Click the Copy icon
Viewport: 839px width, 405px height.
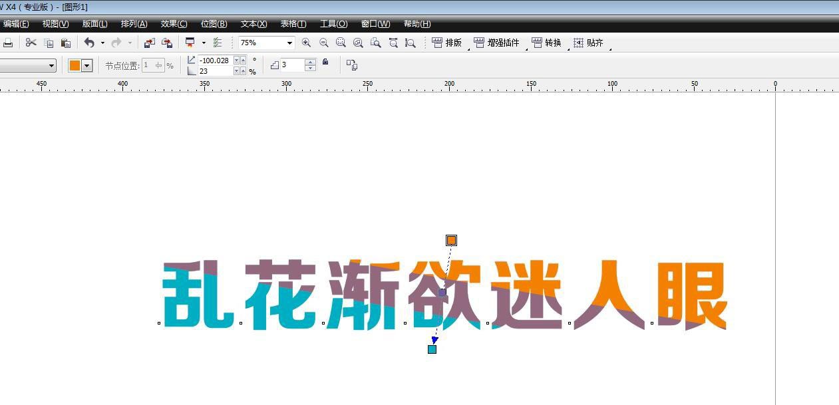coord(48,42)
